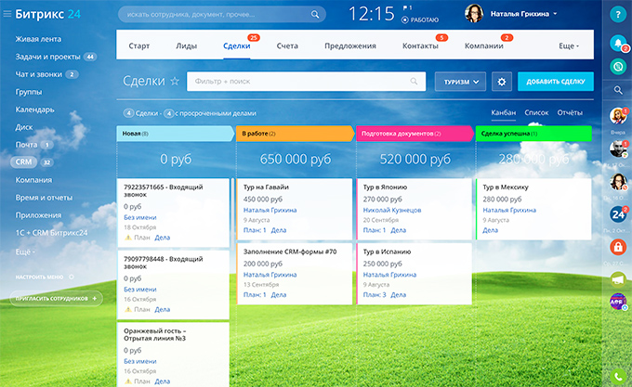Click the search magnifier in top search bar
Image resolution: width=632 pixels, height=387 pixels.
coord(316,15)
